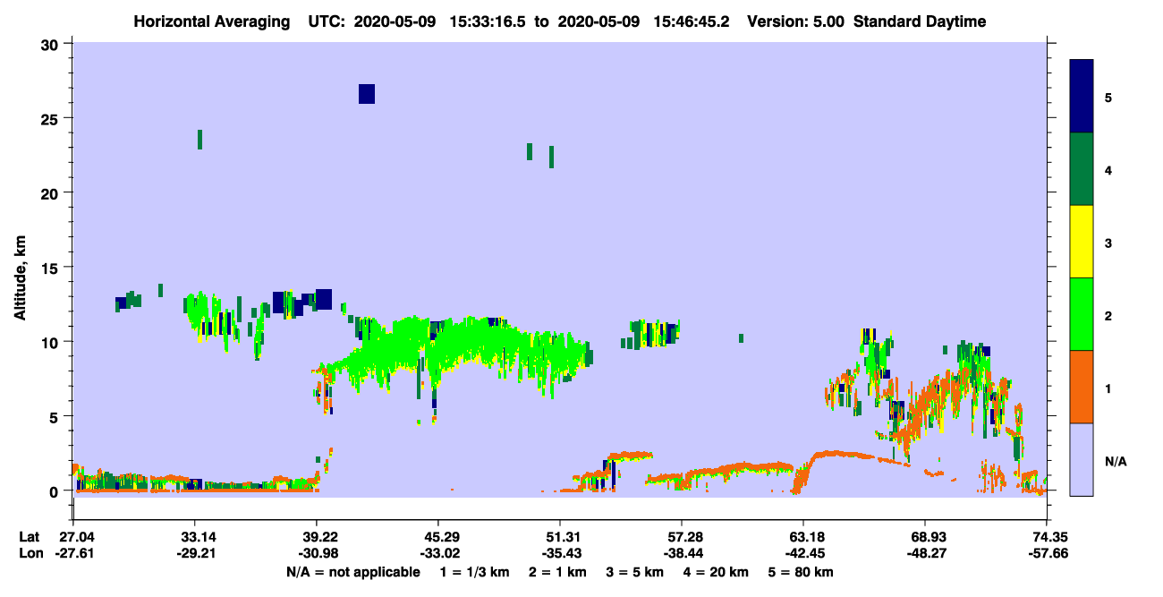Image resolution: width=1163 pixels, height=597 pixels.
Task: Click the '2 = 1 km' legend entry
Action: point(557,572)
